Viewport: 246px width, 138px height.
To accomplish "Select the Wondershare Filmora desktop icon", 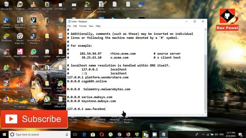I will coord(33,39).
